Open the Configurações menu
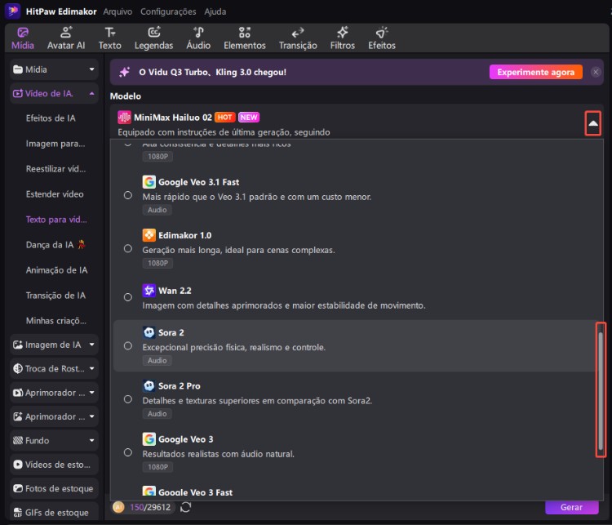Viewport: 612px width, 525px height. tap(168, 11)
